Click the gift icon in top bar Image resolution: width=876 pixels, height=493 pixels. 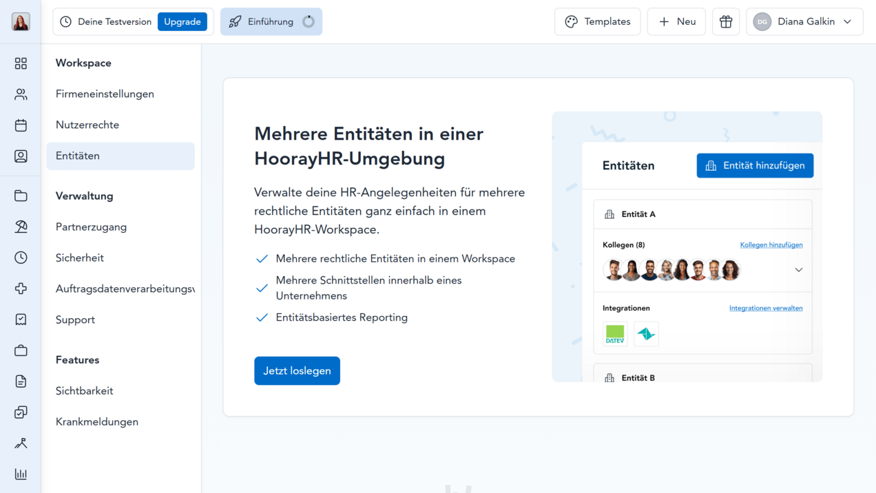(x=726, y=21)
